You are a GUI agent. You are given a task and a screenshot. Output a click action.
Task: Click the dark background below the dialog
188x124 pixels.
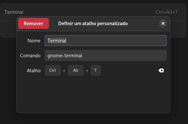tap(93, 119)
